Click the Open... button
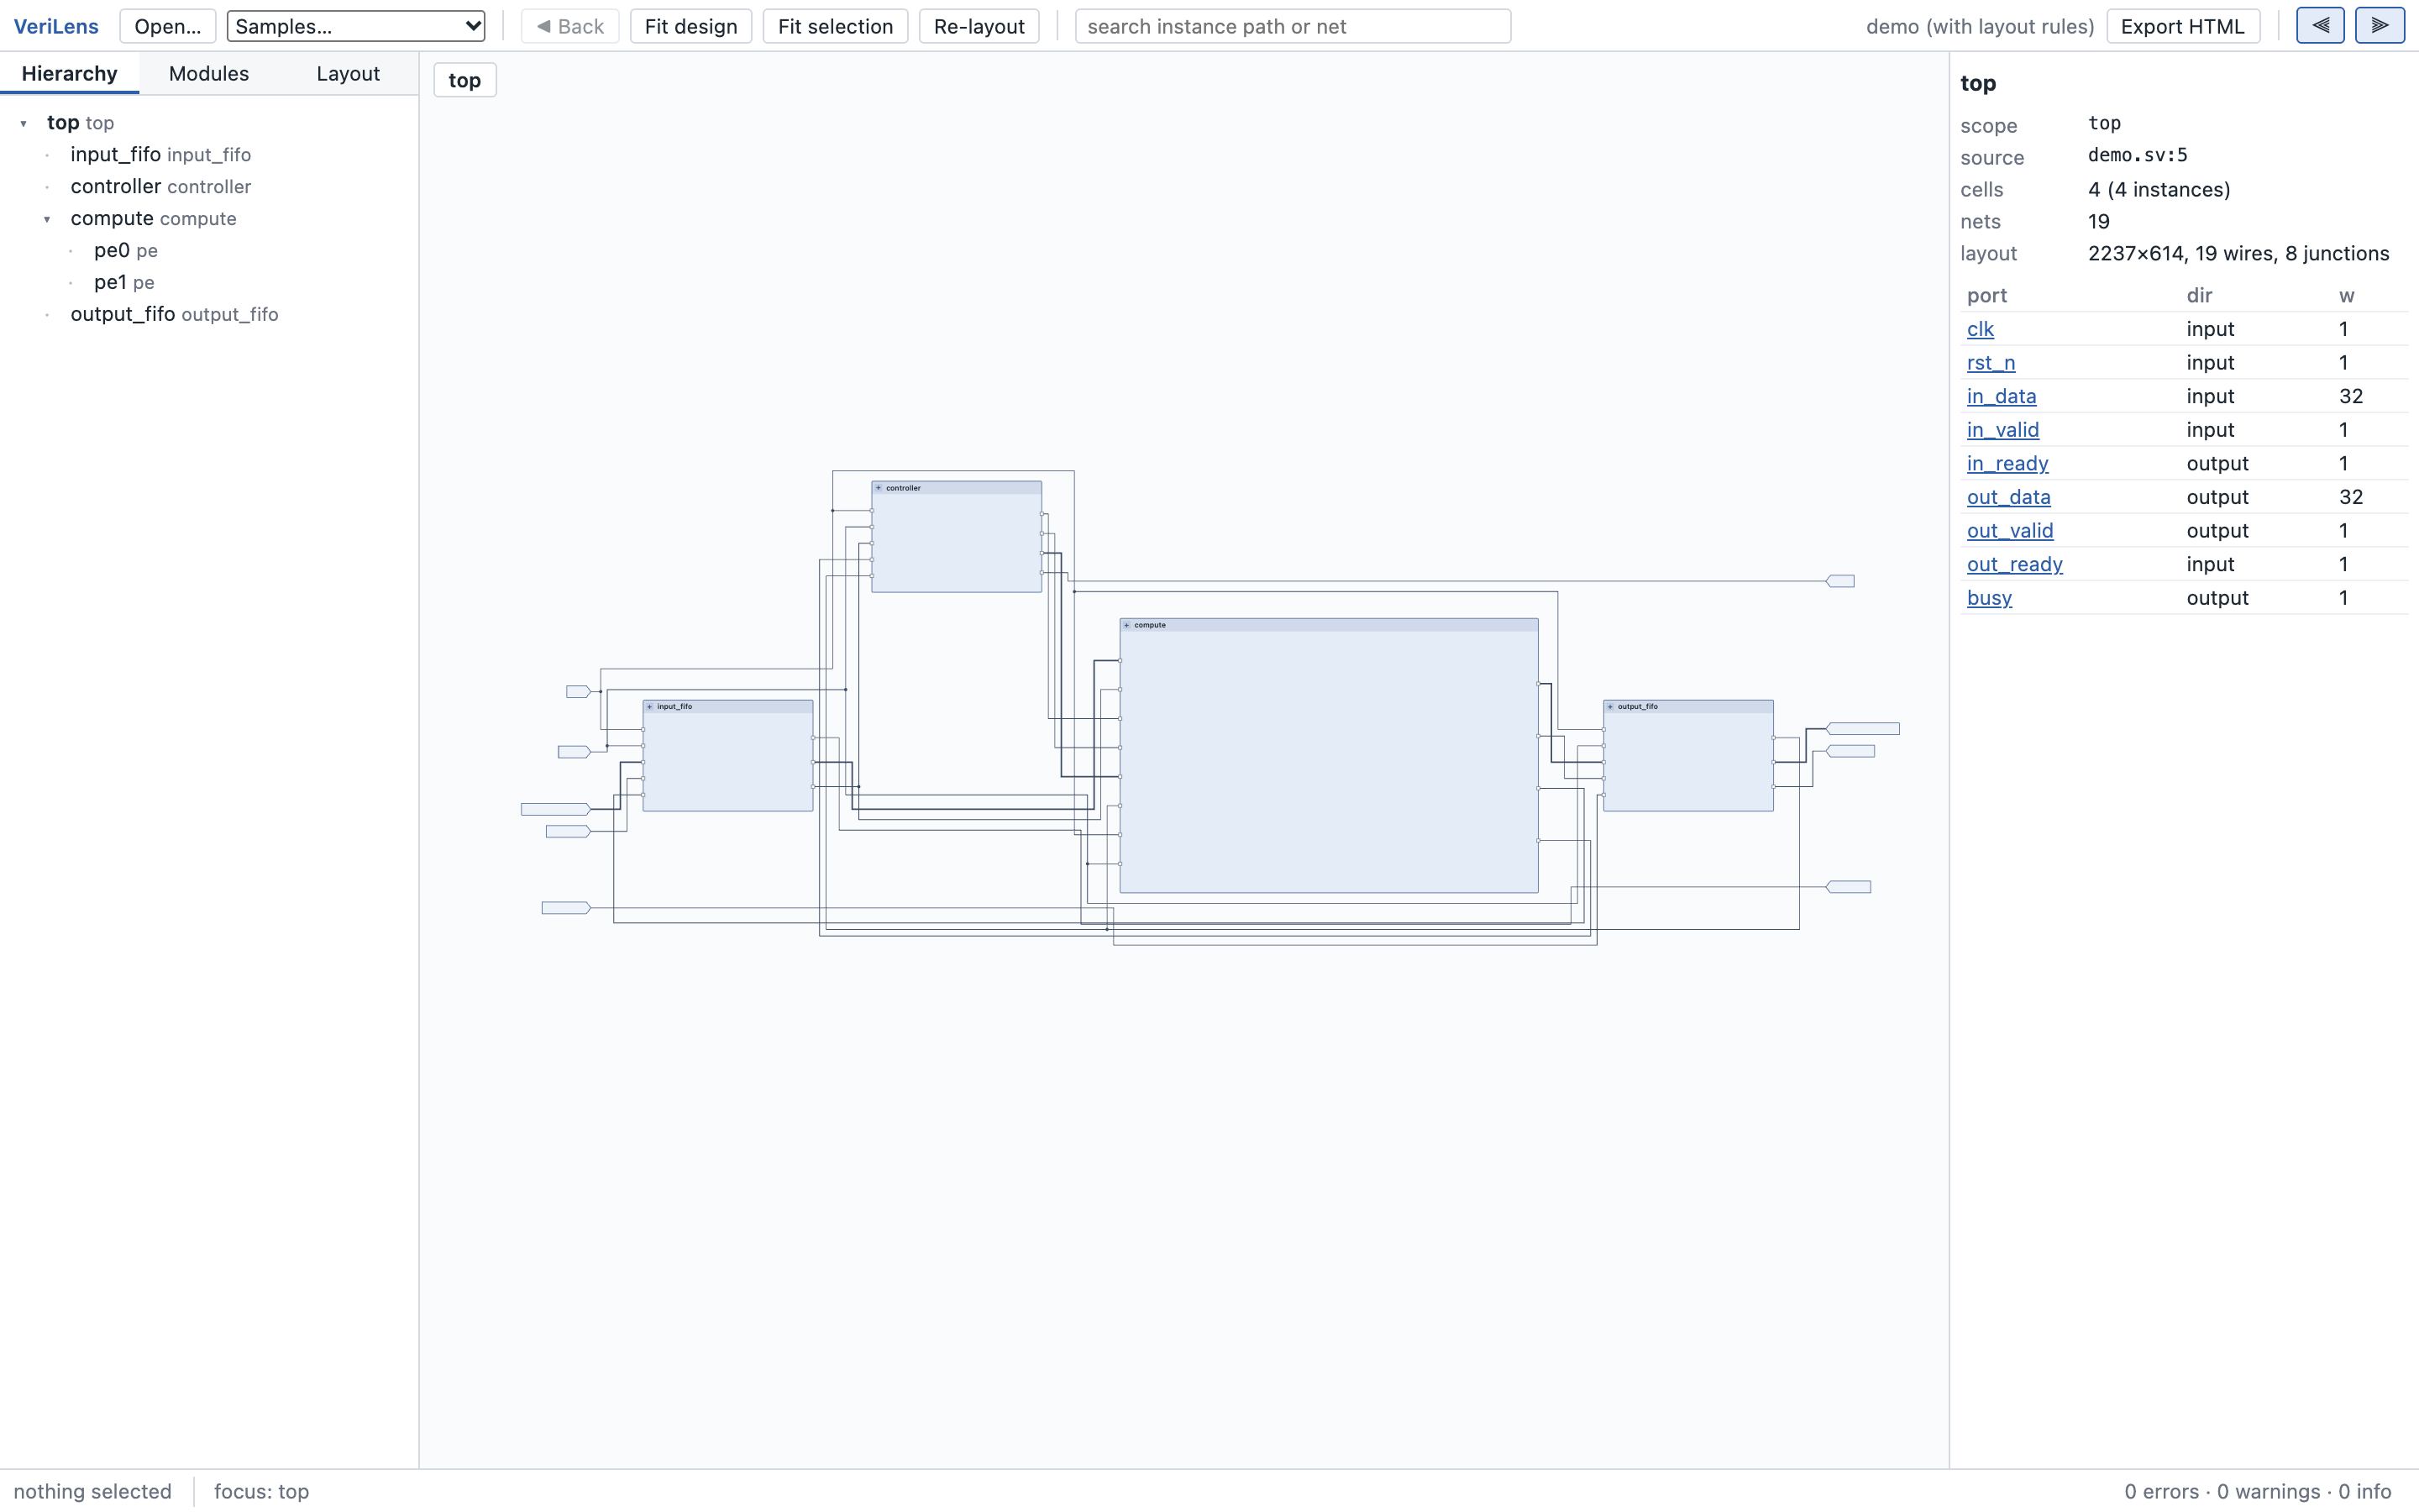Image resolution: width=2419 pixels, height=1512 pixels. click(x=167, y=26)
